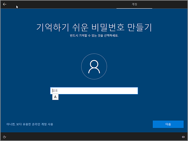Click the IME mode indicator A
Viewport: 188px width, 141px height.
(55, 97)
